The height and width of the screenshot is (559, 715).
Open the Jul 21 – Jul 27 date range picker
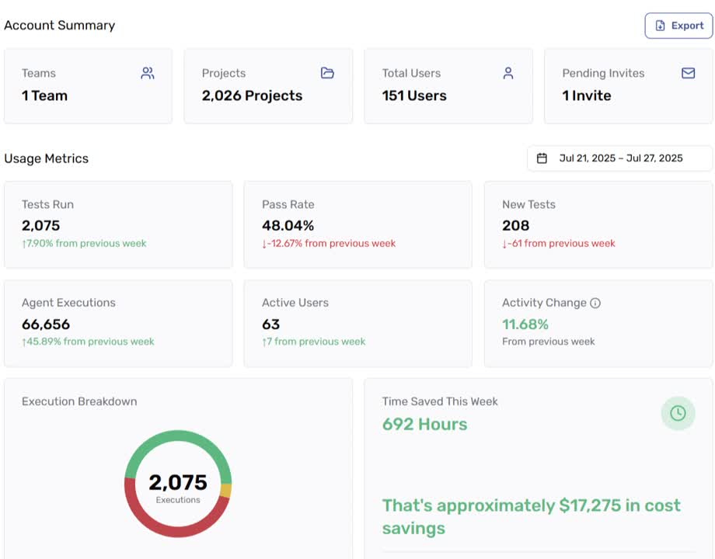(619, 158)
